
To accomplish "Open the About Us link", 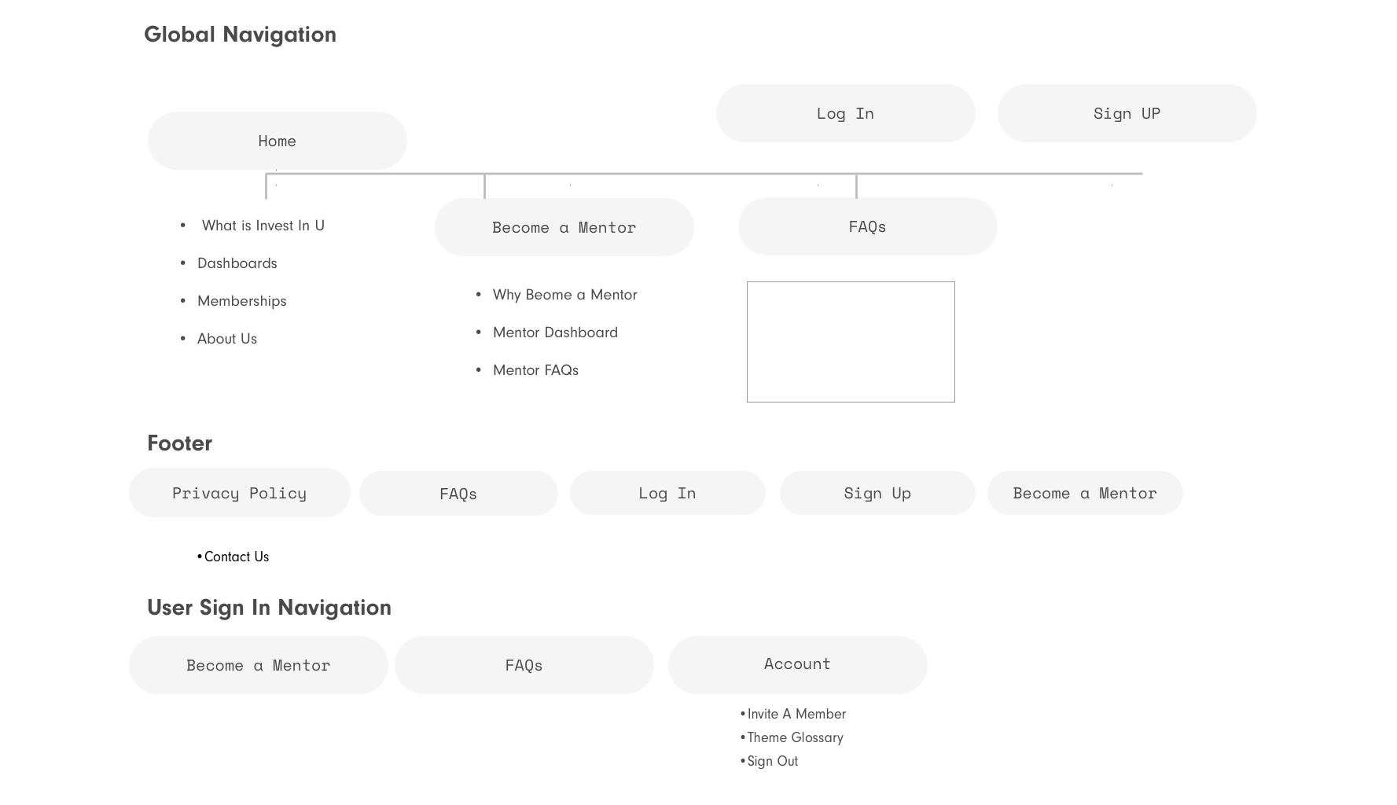I will coord(226,339).
